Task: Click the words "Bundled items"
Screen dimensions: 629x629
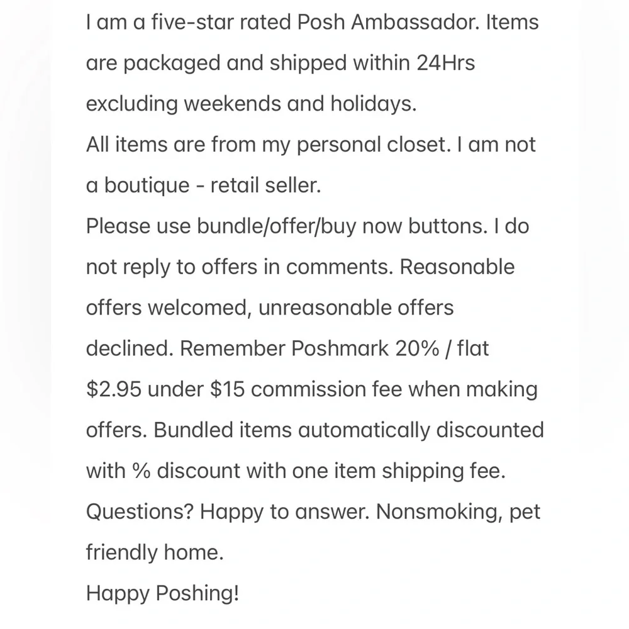Action: click(x=223, y=430)
